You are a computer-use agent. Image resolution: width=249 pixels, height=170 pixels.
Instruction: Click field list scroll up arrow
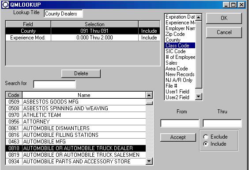pyautogui.click(x=199, y=17)
